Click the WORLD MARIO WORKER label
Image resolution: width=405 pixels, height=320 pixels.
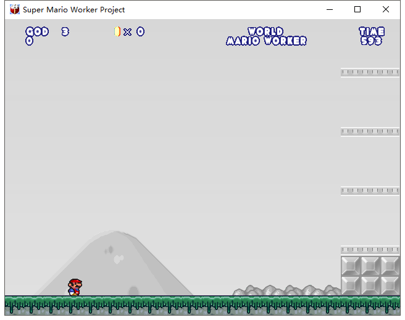[266, 36]
